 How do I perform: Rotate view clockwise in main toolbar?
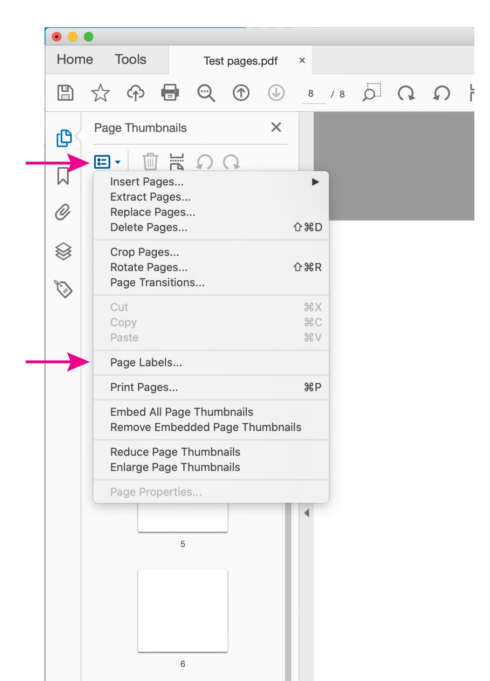coord(406,93)
